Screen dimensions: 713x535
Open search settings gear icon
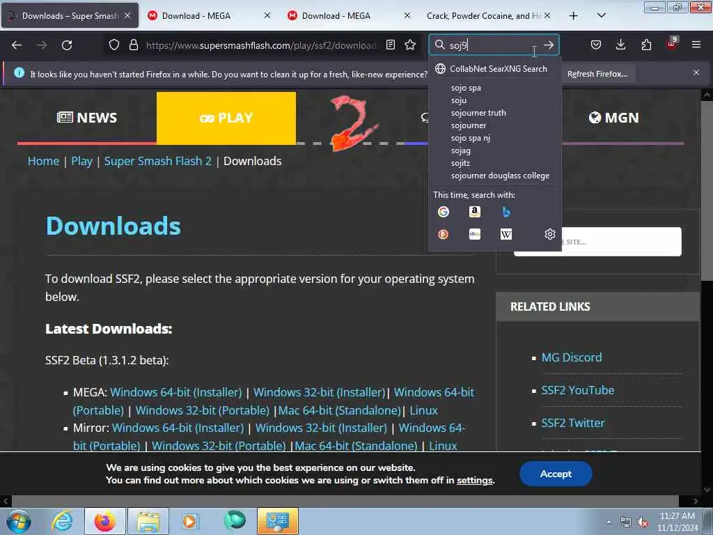click(550, 234)
